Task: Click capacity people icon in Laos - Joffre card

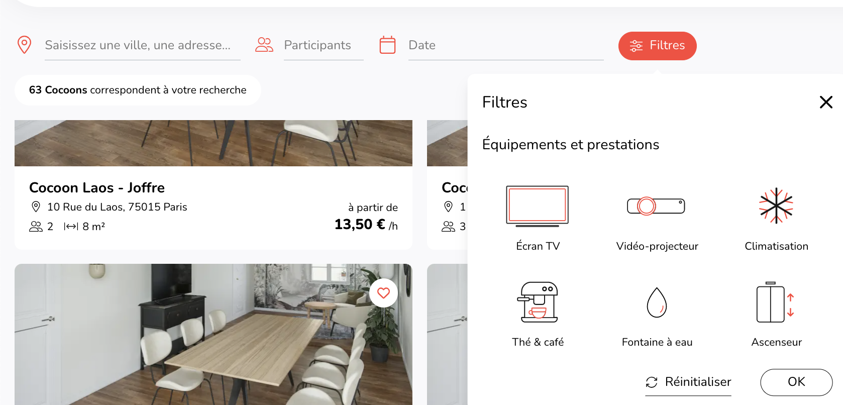Action: 36,227
